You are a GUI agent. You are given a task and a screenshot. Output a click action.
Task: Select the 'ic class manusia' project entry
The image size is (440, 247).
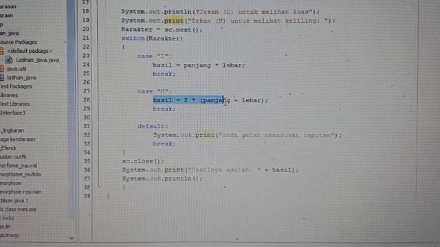point(18,209)
